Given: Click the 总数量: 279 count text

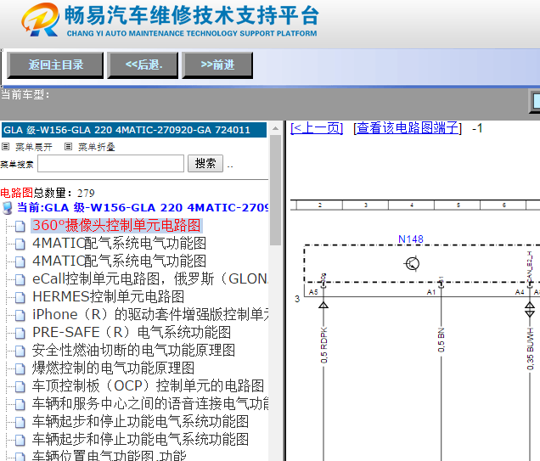Looking at the screenshot, I should pos(64,193).
